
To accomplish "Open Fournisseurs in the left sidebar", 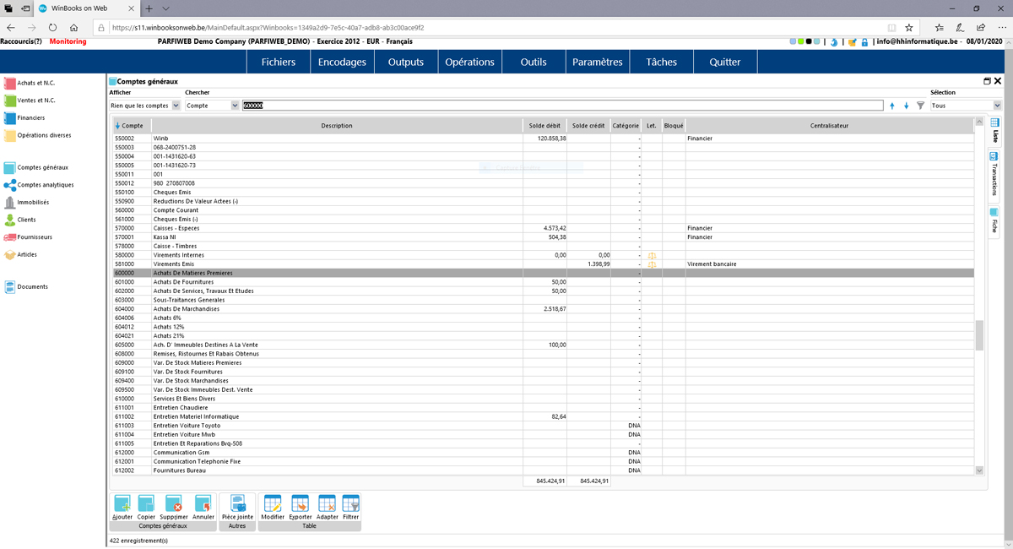I will tap(34, 237).
